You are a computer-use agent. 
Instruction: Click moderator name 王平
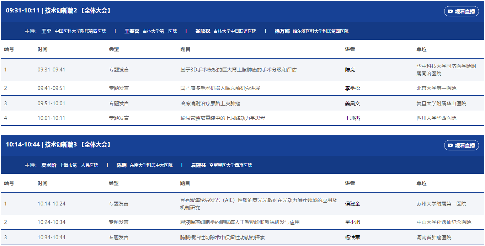click(46, 31)
